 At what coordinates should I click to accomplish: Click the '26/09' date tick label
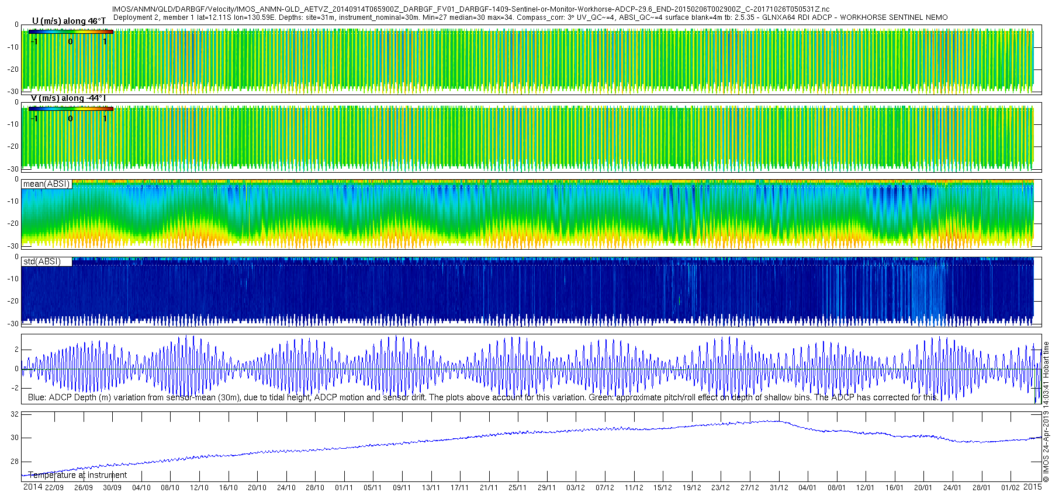[x=84, y=488]
